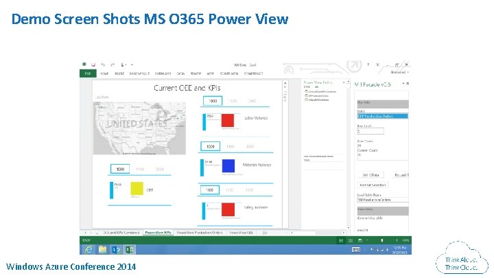Switch to the HOME ribbon tab
This screenshot has width=494, height=278.
[104, 73]
